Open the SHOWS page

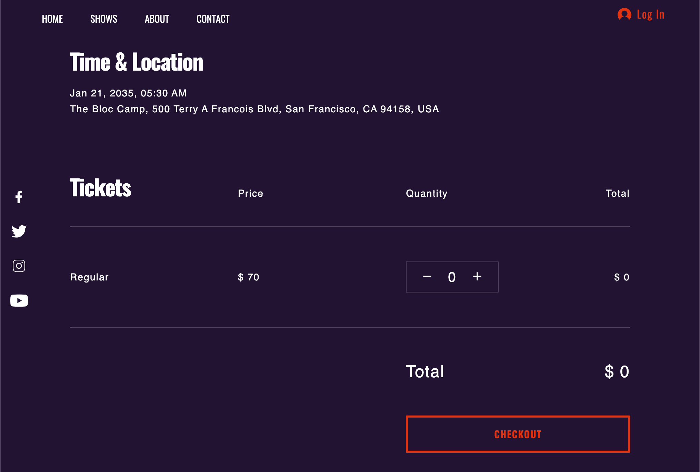103,19
